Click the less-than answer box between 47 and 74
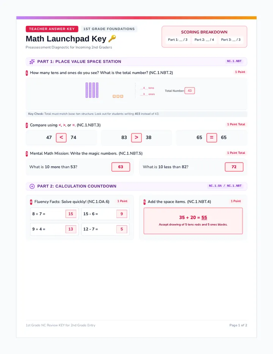 (x=61, y=137)
